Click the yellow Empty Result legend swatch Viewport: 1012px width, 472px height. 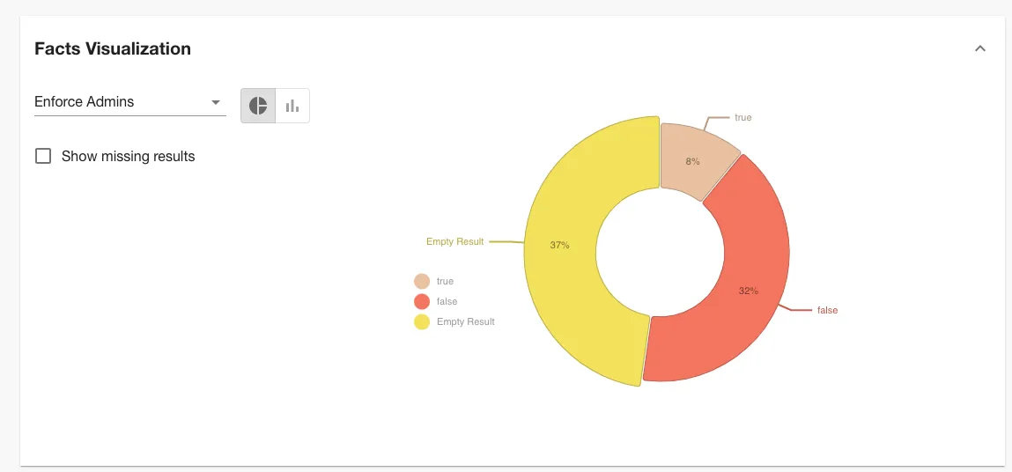(422, 322)
